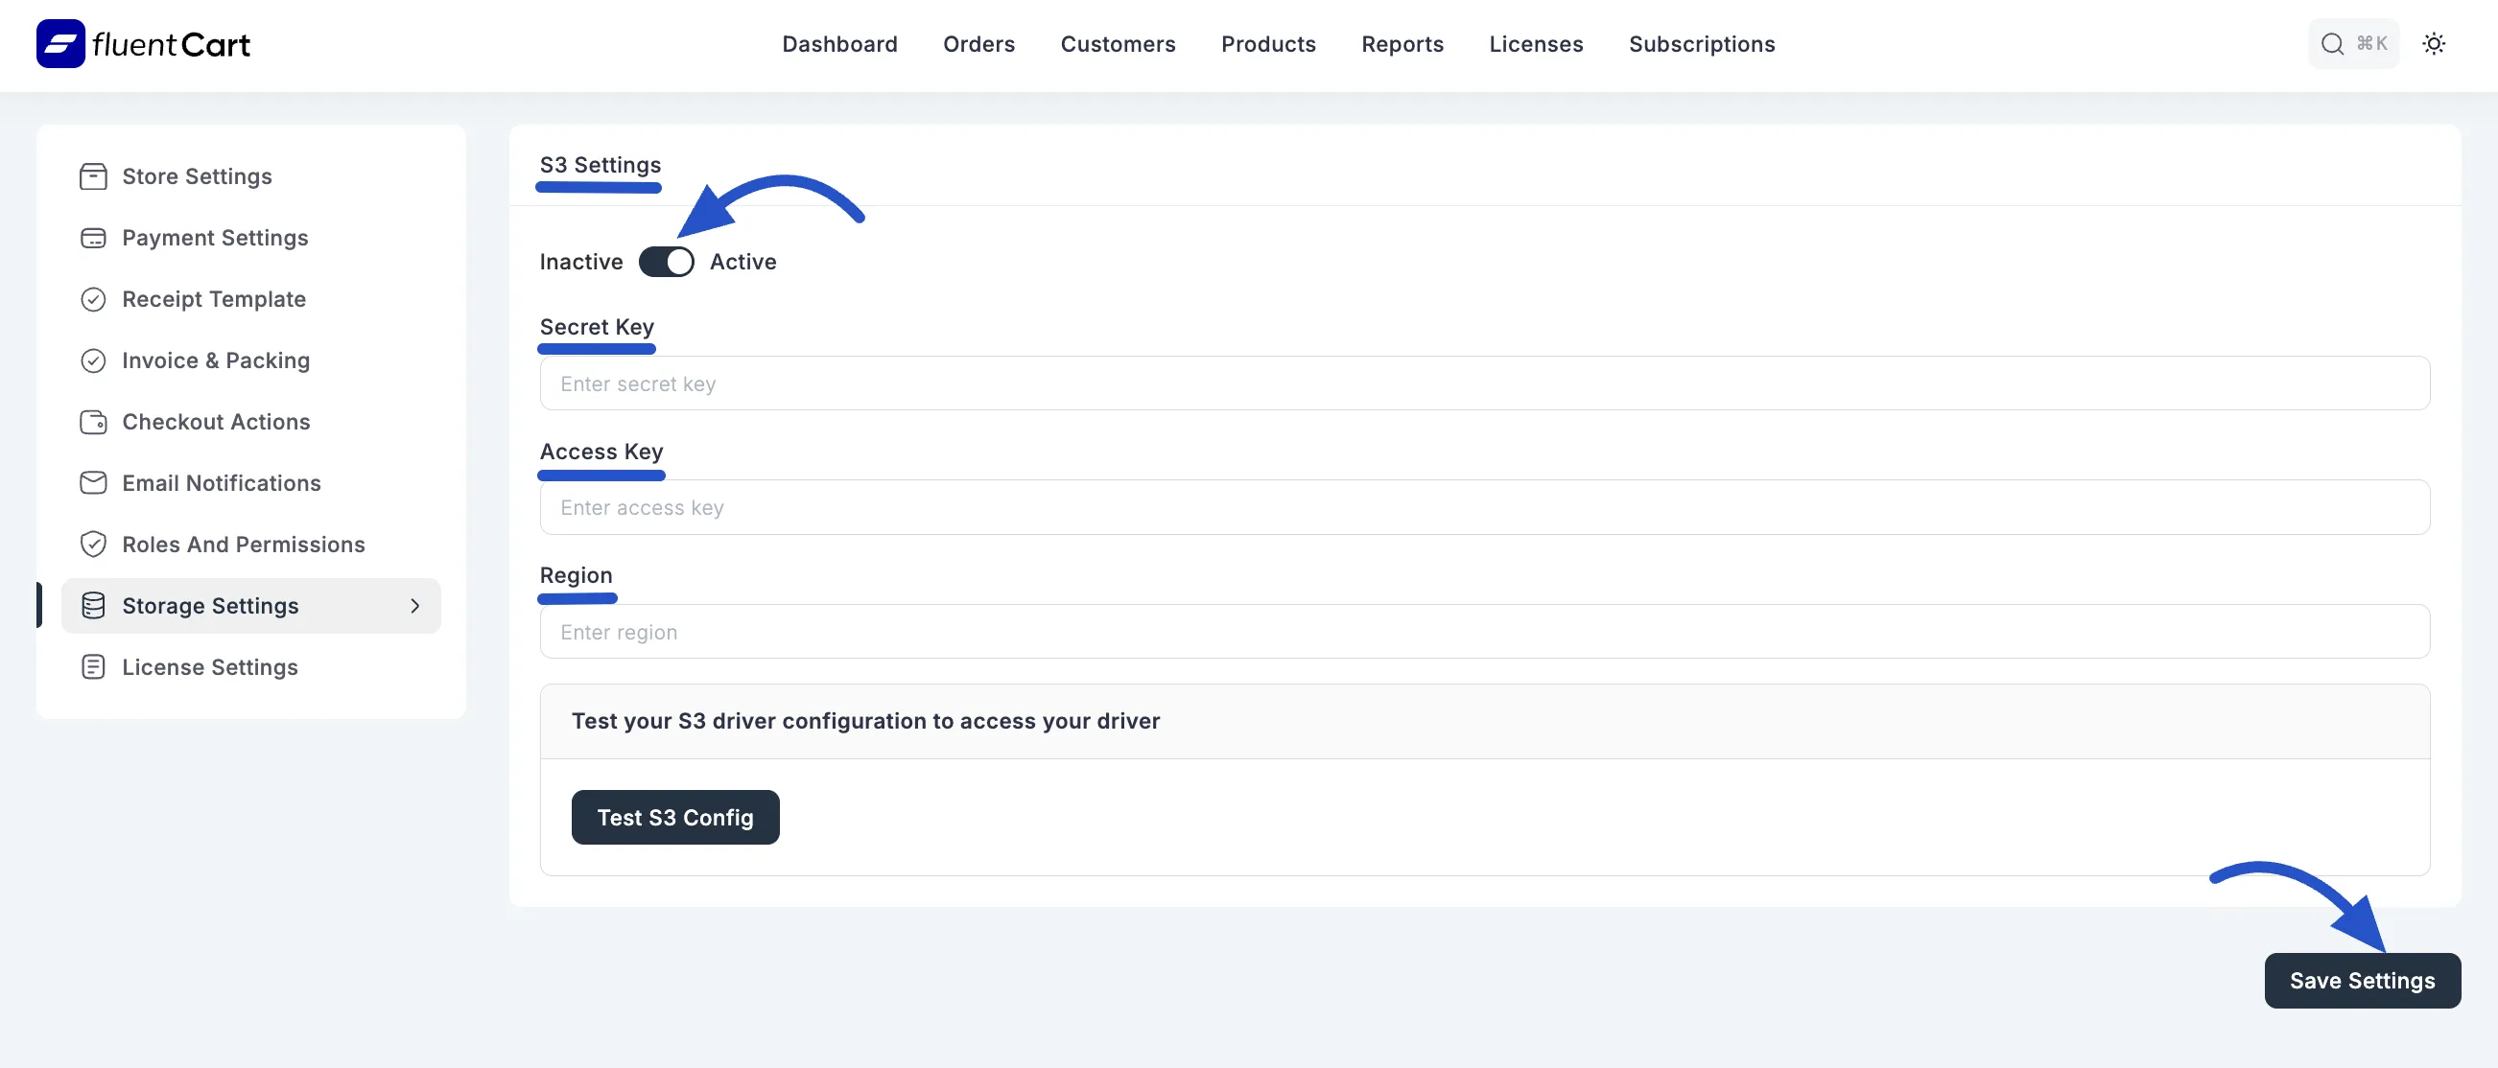Expand Storage Settings with the chevron arrow
This screenshot has height=1068, width=2498.
415,605
